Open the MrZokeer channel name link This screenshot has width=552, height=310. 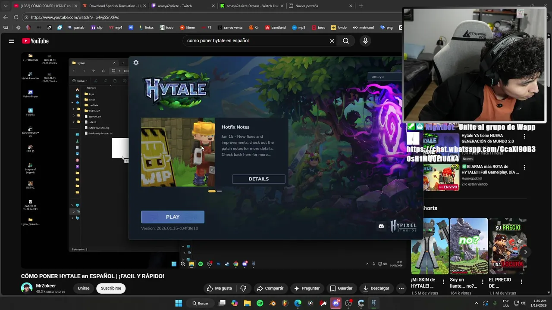pyautogui.click(x=46, y=286)
